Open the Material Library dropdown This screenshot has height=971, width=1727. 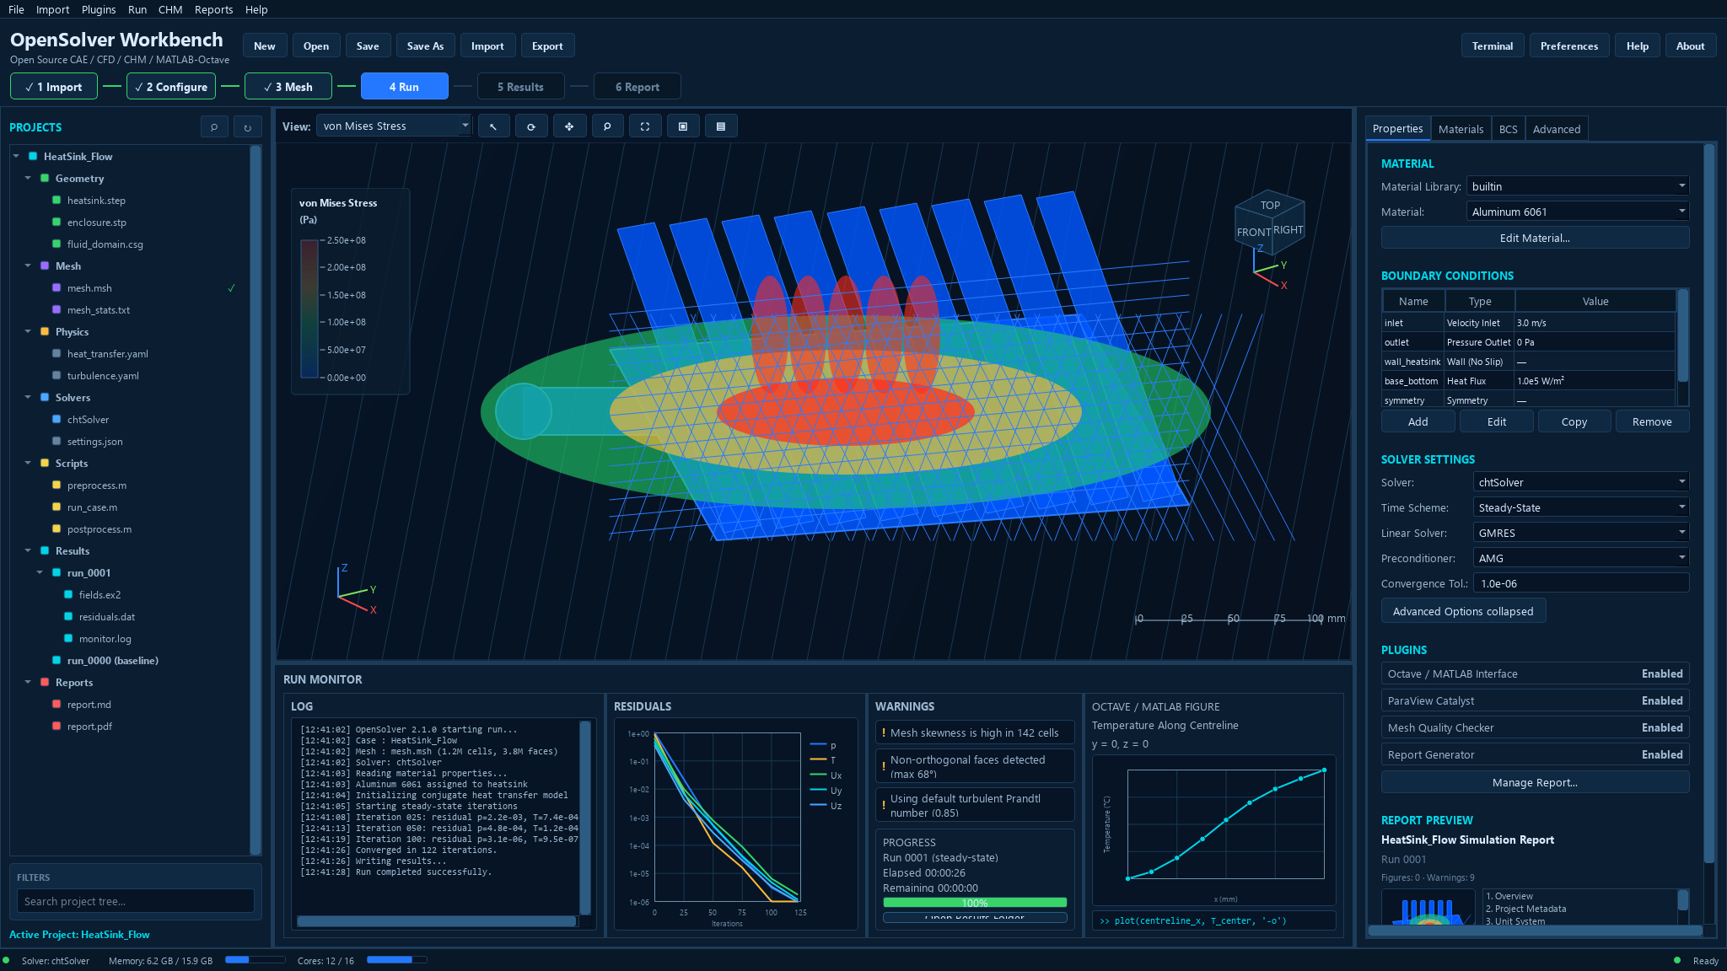click(1577, 186)
